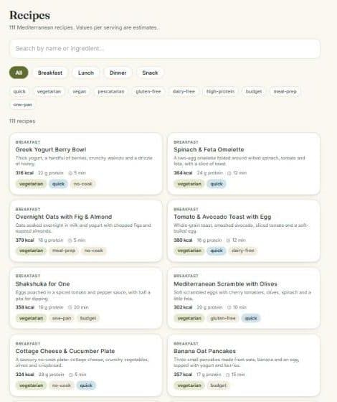Toggle the vegan tag filter chip
Viewport: 337px width, 402px height.
point(80,92)
